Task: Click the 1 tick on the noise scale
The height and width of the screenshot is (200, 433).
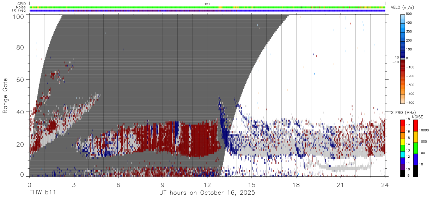Action: 421,175
